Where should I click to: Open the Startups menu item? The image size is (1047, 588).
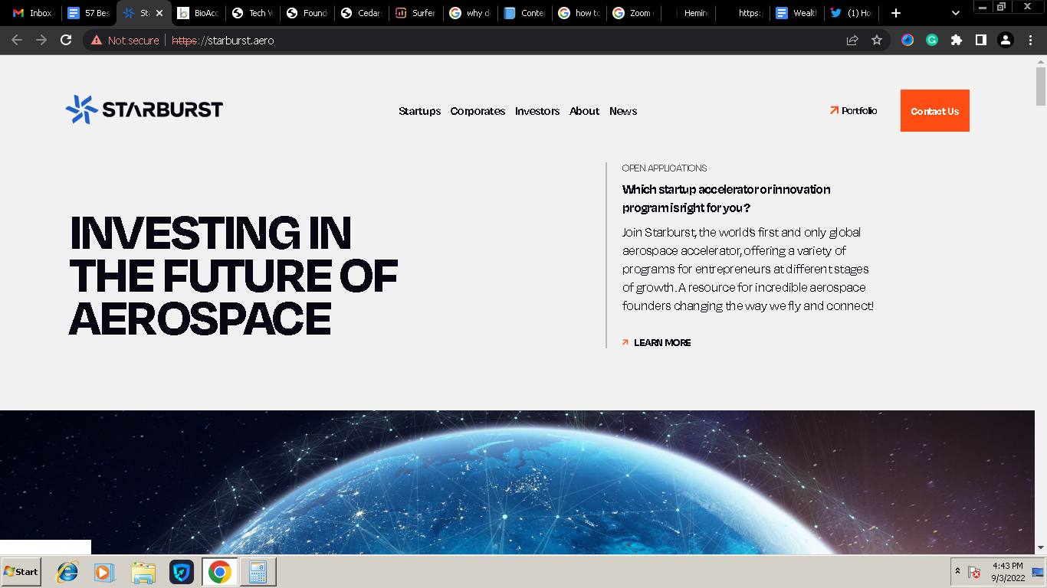tap(420, 111)
